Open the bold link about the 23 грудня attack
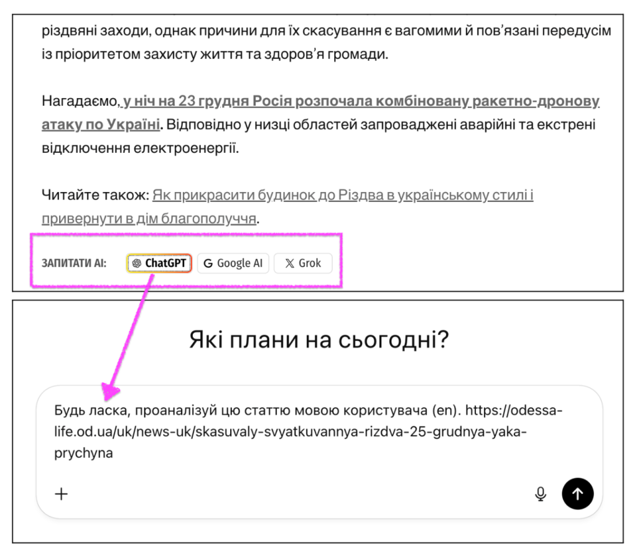The width and height of the screenshot is (637, 553). pyautogui.click(x=361, y=102)
